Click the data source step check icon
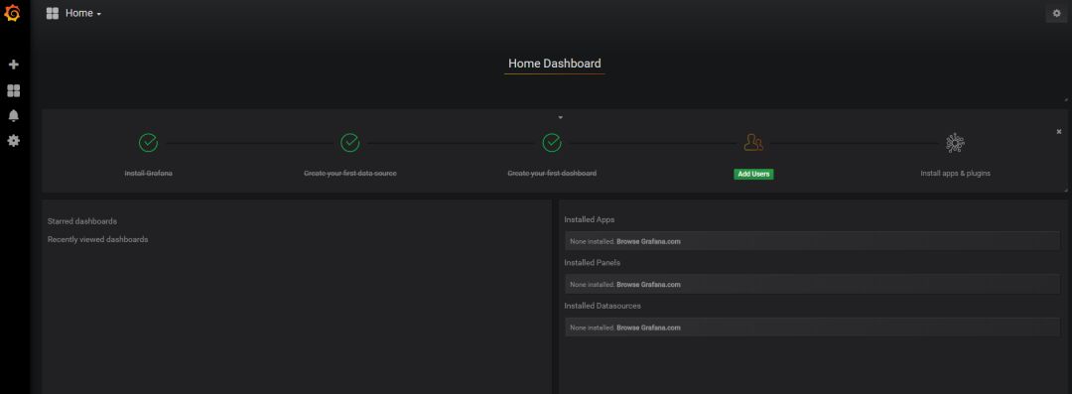This screenshot has height=394, width=1072. [350, 142]
